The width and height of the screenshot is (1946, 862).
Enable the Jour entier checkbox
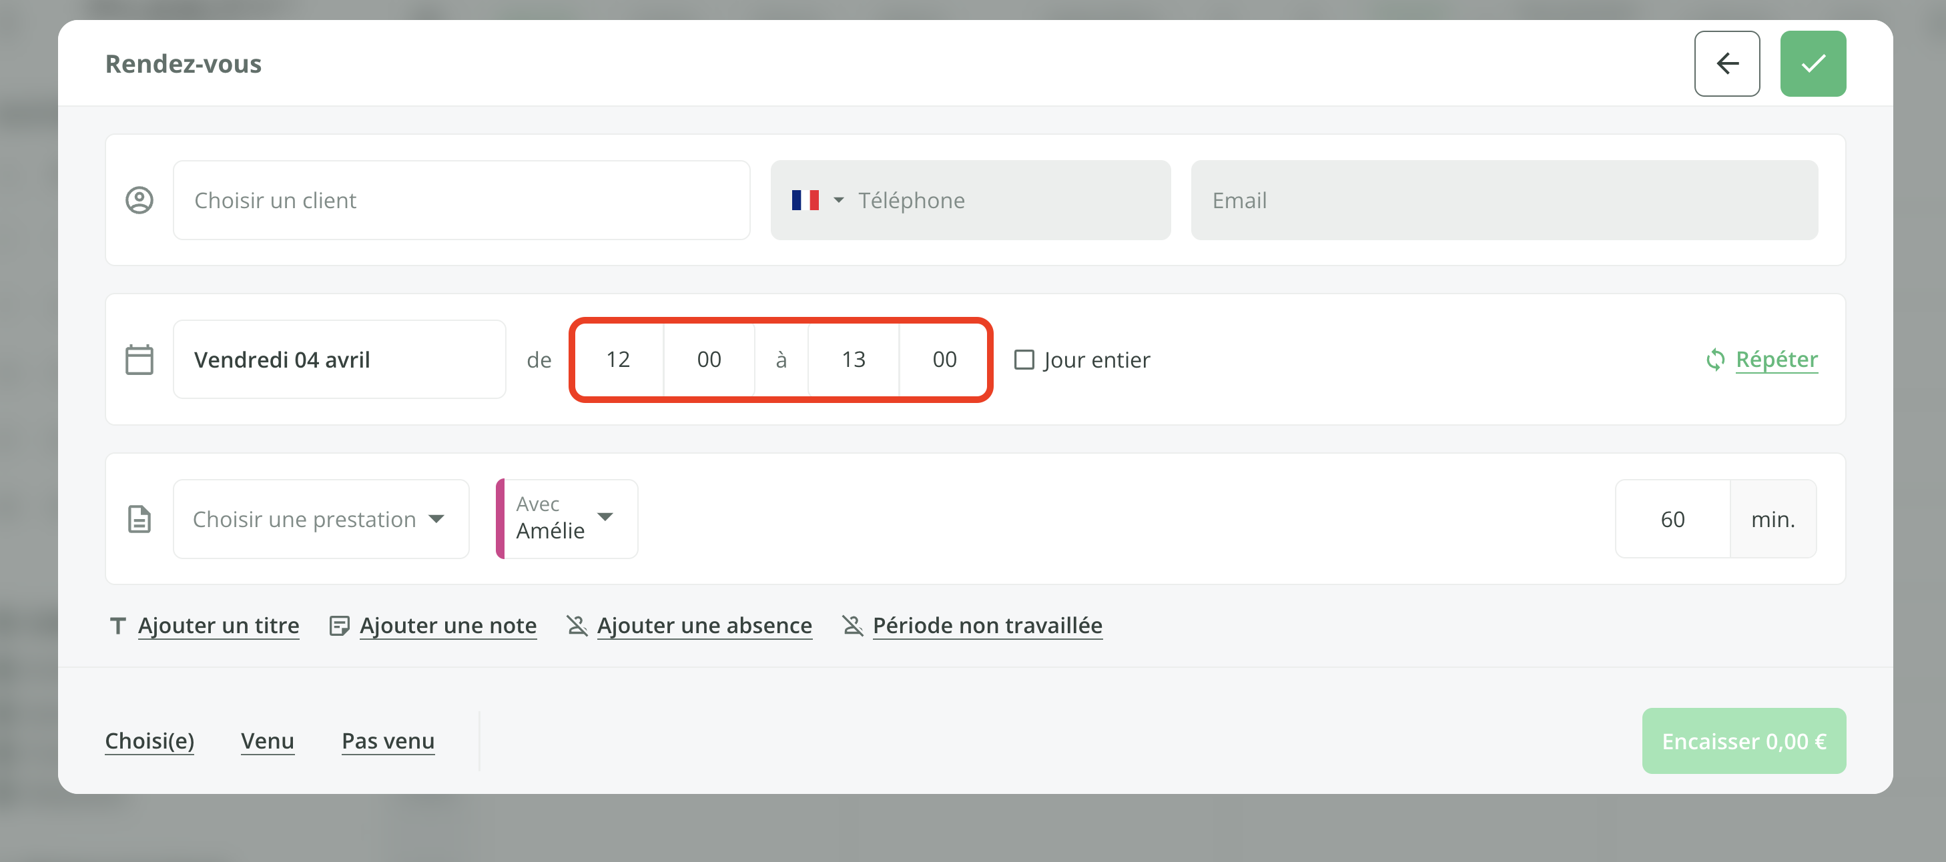tap(1024, 360)
